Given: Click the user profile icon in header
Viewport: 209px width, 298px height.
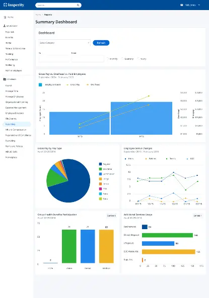Looking at the screenshot, I should 182,5.
